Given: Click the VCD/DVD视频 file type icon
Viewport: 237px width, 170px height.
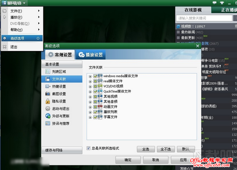Looking at the screenshot, I should point(100,86).
